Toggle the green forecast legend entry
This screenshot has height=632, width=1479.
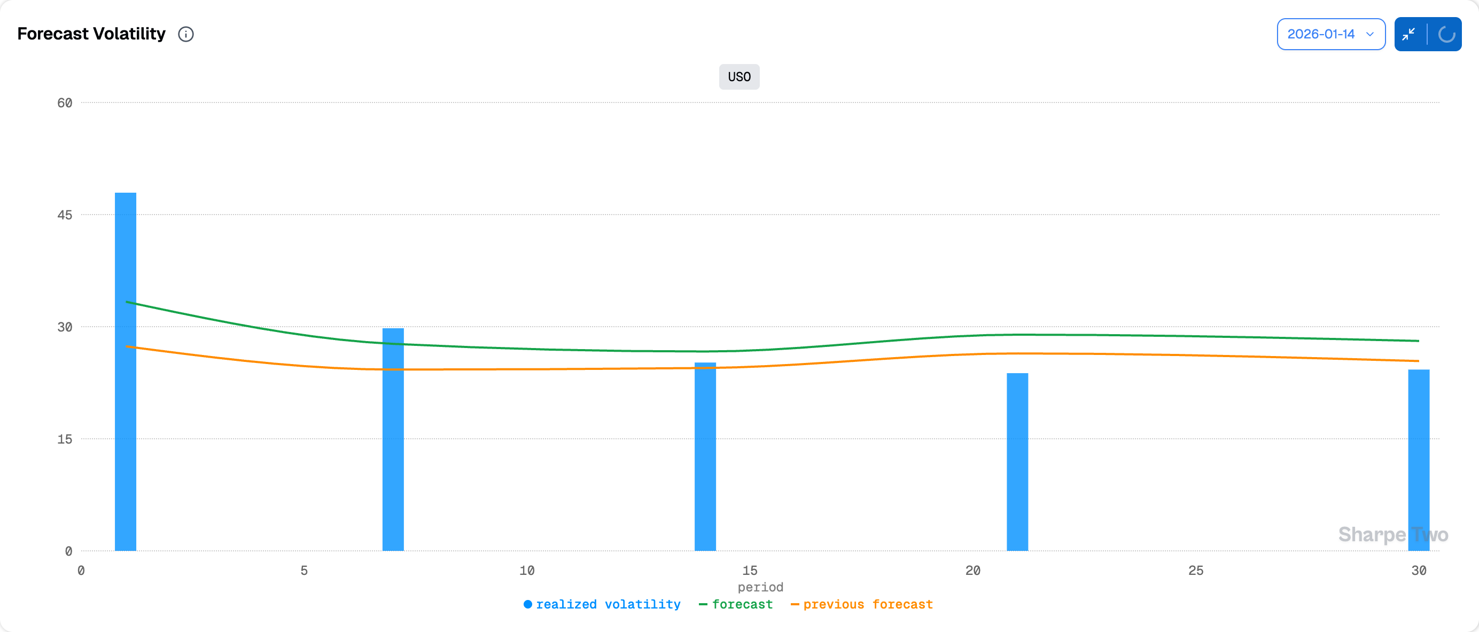(x=742, y=604)
